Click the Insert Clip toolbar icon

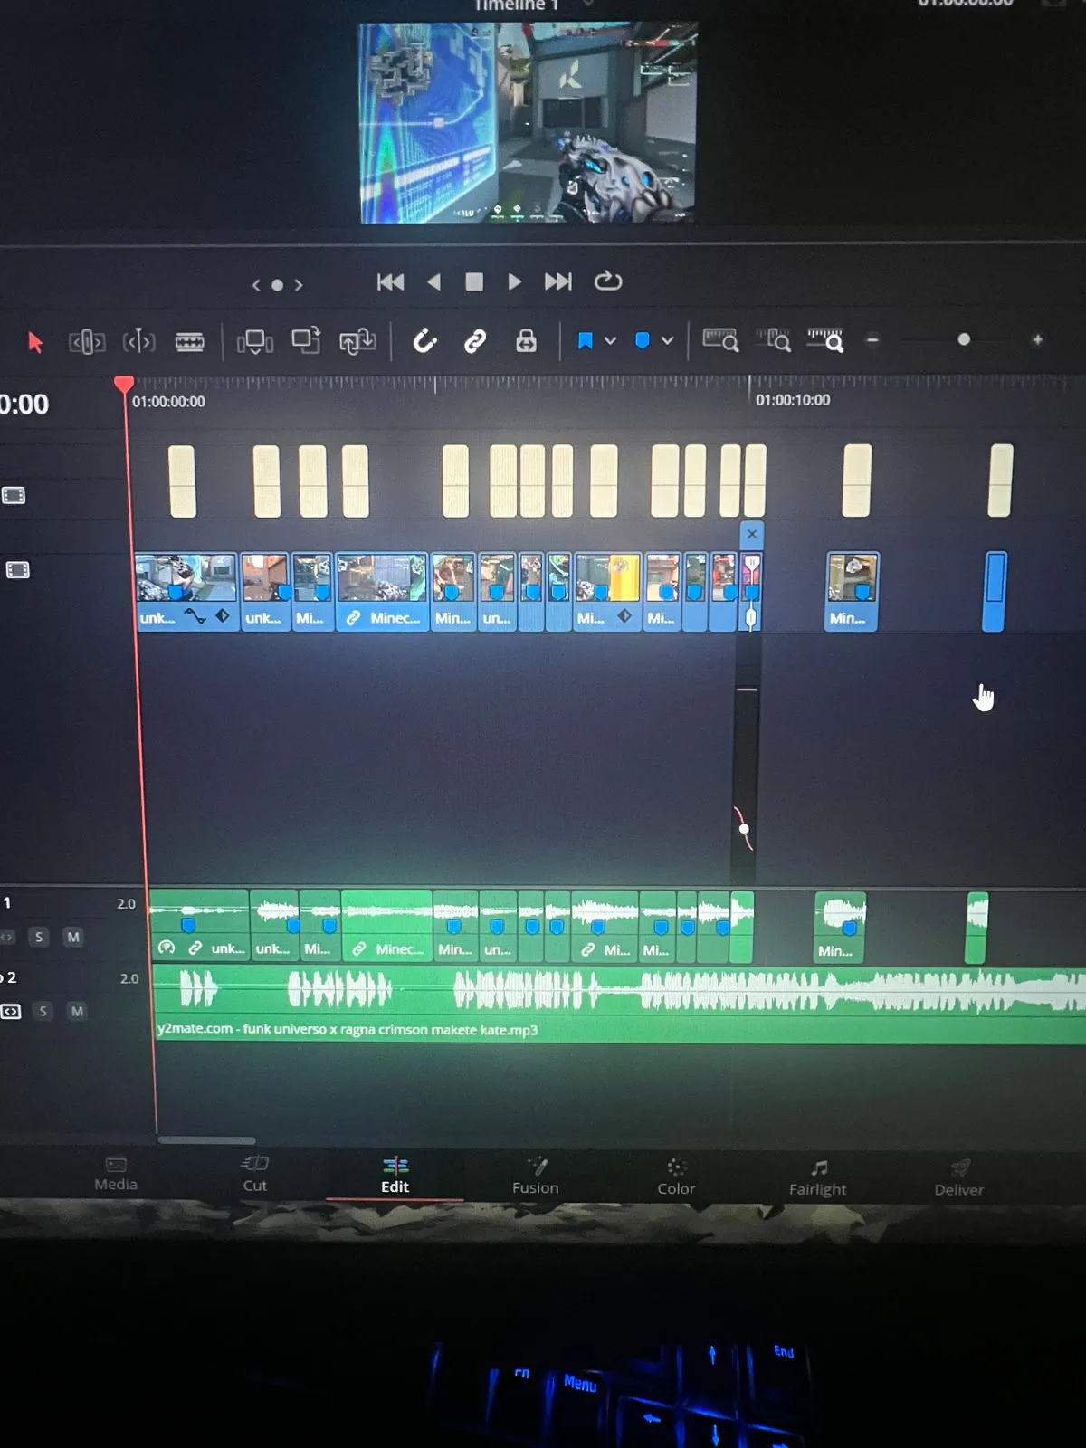coord(254,341)
